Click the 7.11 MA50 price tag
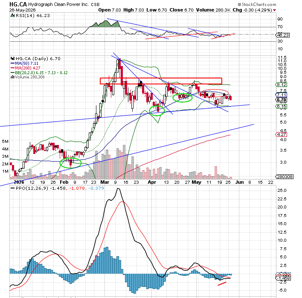This screenshot has width=302, height=298. click(x=282, y=95)
